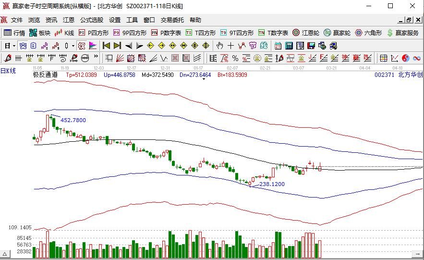Open the T数字表 tool
424x260 pixels.
tap(273, 33)
